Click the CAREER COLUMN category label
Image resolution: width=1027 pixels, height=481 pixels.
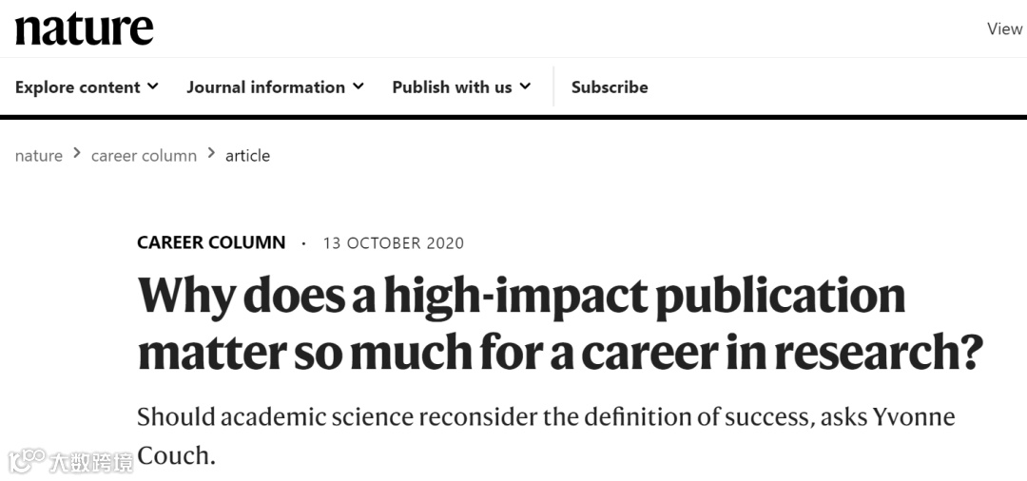[x=211, y=242]
